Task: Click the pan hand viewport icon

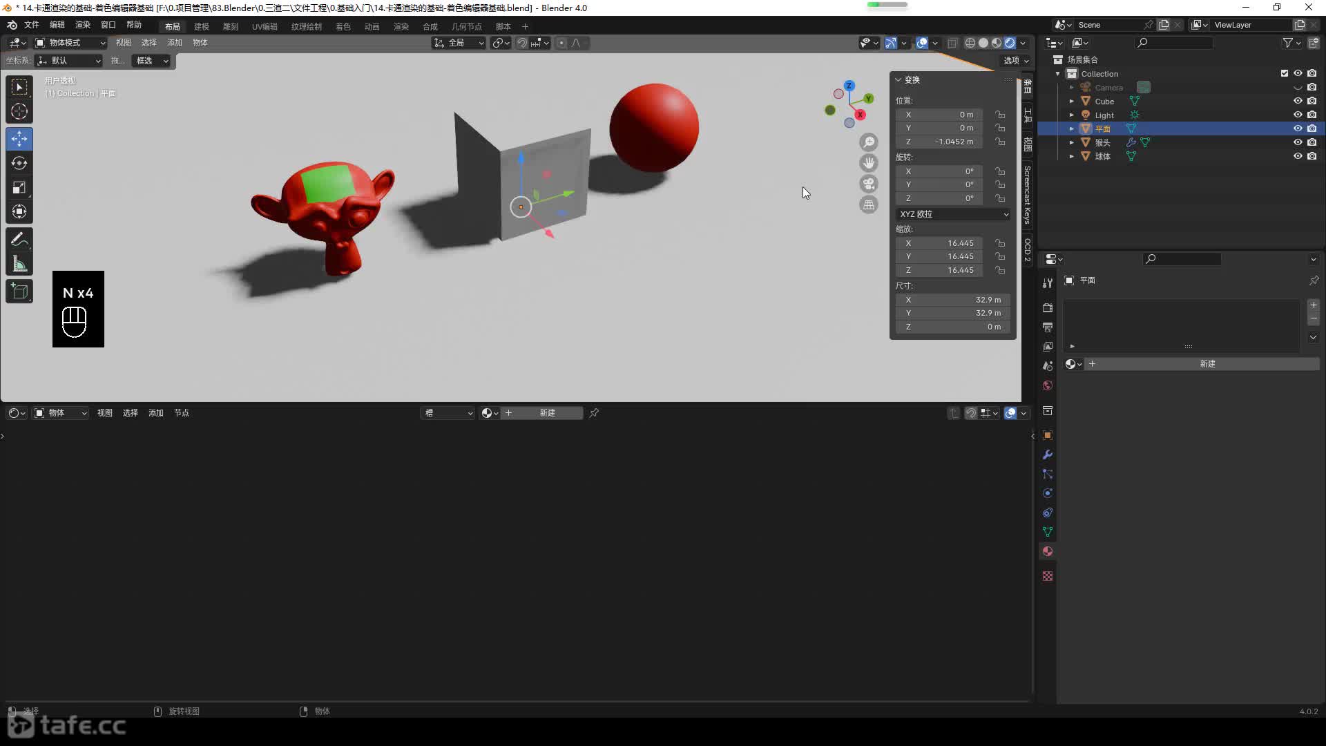Action: coord(869,163)
